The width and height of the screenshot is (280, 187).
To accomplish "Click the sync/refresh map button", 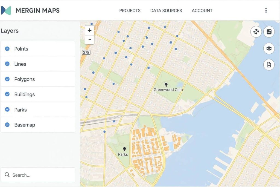I will pyautogui.click(x=256, y=32).
